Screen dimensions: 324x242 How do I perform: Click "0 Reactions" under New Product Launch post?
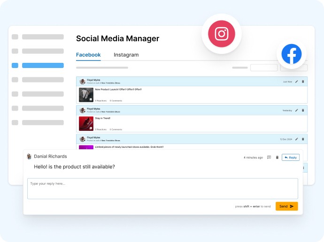101,101
